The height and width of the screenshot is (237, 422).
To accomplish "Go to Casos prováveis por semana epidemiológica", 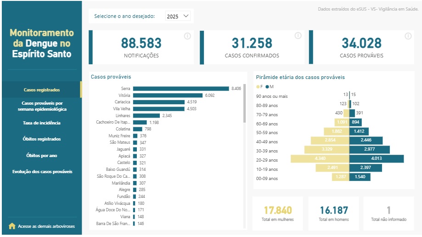I will click(42, 106).
